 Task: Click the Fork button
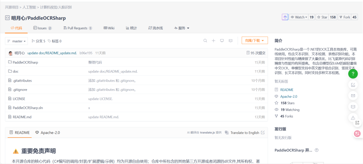click(x=345, y=17)
